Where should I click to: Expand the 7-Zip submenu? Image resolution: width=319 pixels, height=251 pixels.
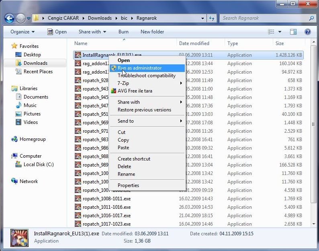(x=147, y=83)
